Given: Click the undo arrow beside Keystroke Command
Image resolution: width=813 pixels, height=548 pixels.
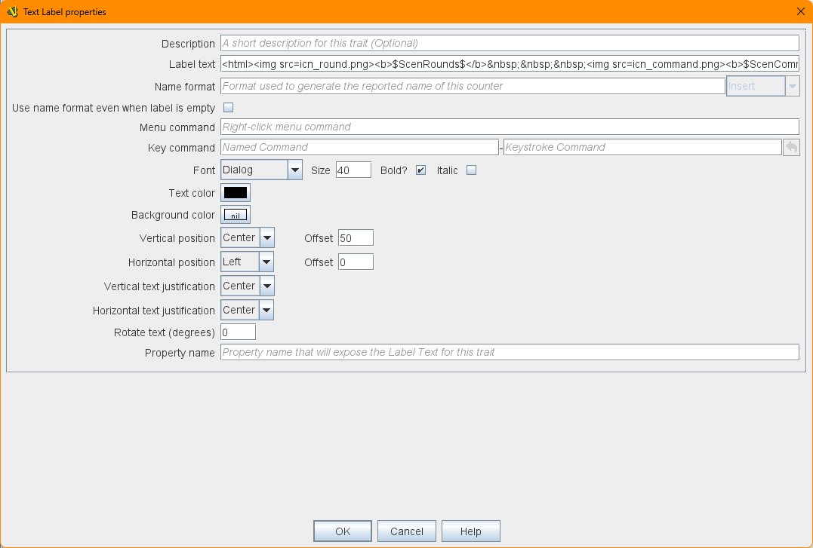Looking at the screenshot, I should [791, 148].
